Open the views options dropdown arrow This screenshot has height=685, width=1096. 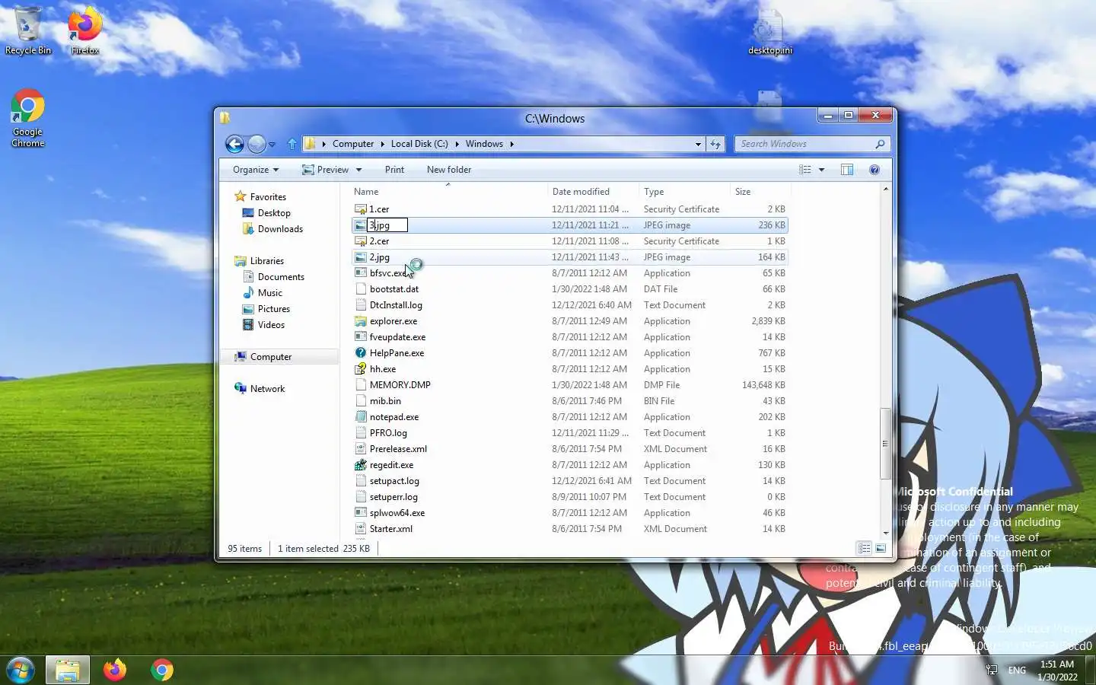coord(822,170)
